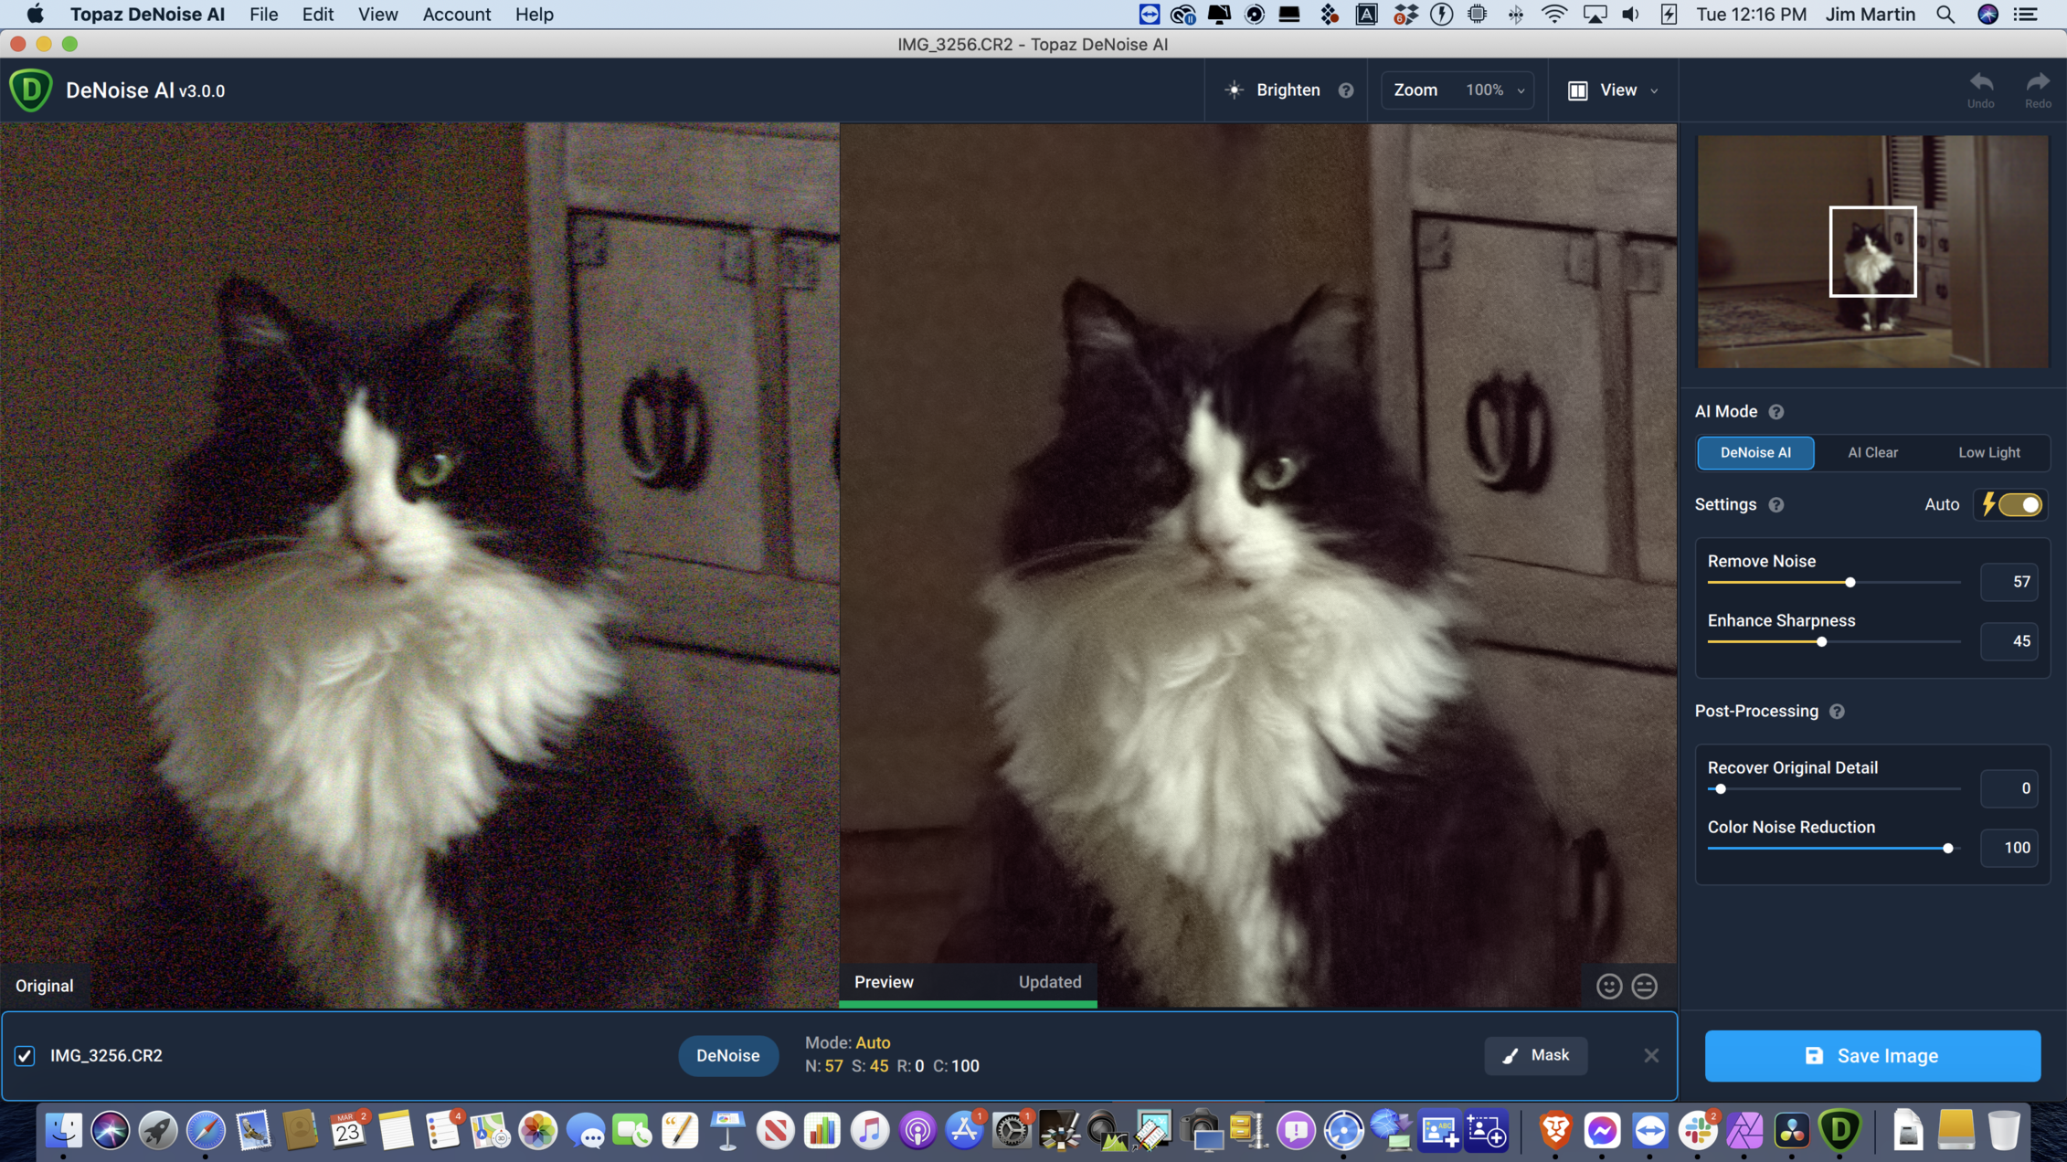Toggle the Brighten option
This screenshot has width=2067, height=1162.
click(x=1273, y=90)
